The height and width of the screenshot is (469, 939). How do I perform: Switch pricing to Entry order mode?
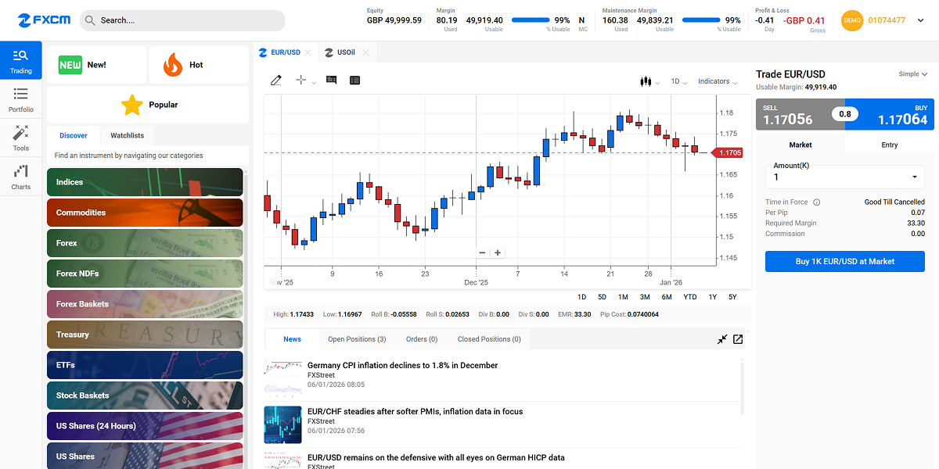click(x=889, y=145)
